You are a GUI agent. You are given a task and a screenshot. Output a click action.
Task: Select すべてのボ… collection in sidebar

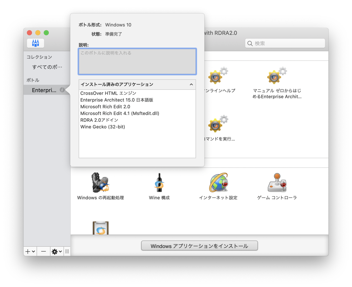(x=47, y=67)
